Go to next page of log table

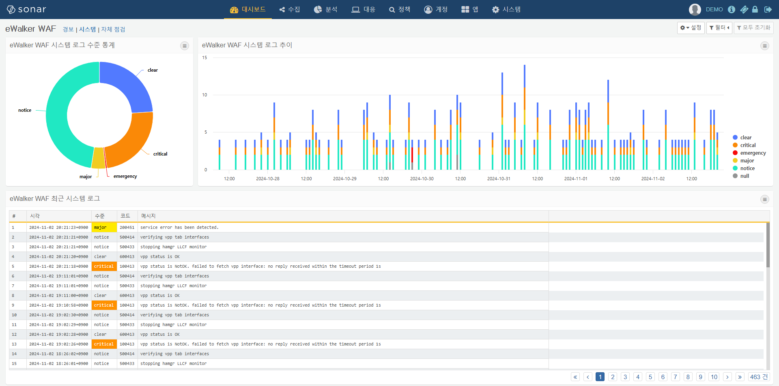click(727, 377)
